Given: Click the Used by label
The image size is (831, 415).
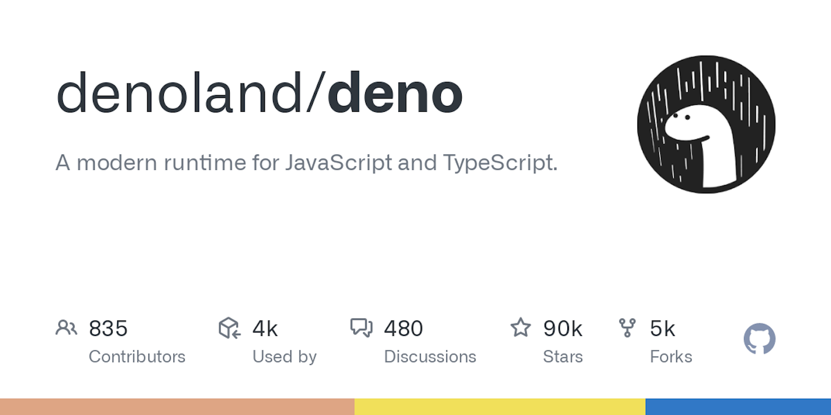Looking at the screenshot, I should (285, 357).
